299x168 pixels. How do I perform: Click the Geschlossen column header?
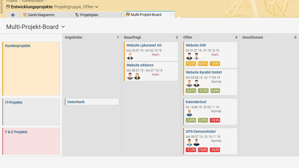pyautogui.click(x=252, y=37)
